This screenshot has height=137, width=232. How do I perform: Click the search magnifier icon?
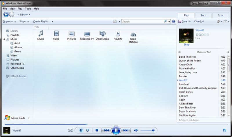tap(165, 21)
